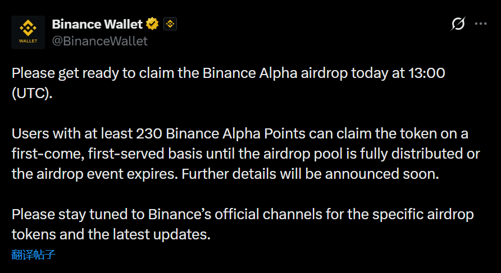Screen dimensions: 501x273
Task: Open the Binance Wallet profile avatar
Action: (x=28, y=32)
